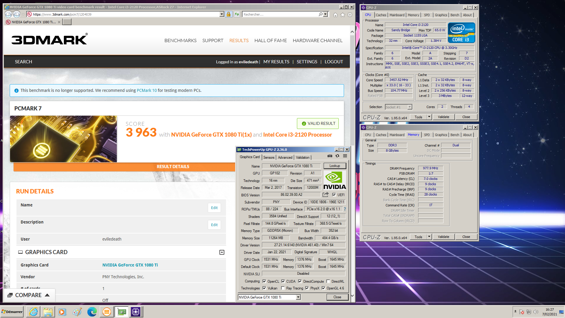Toggle the DirectCompute checkbox
This screenshot has height=318, width=565.
pos(300,281)
